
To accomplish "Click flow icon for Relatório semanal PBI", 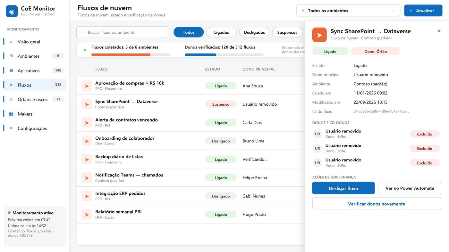I will pyautogui.click(x=87, y=215).
